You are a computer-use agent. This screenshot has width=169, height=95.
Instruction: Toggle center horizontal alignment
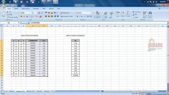click(49, 16)
